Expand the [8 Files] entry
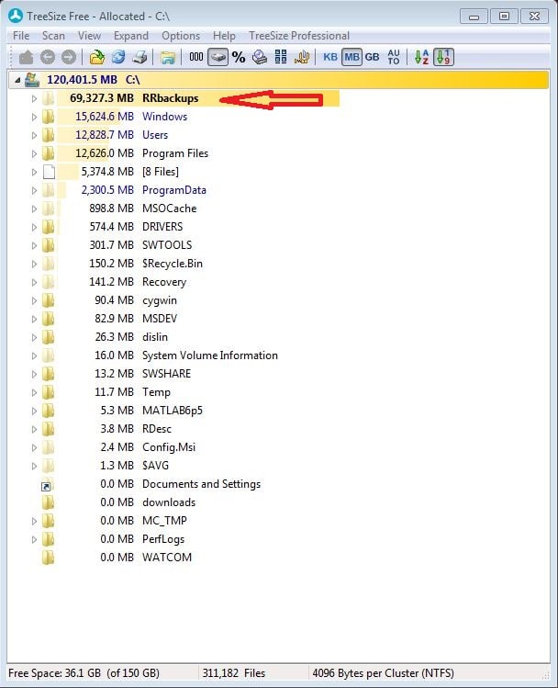The width and height of the screenshot is (558, 688). [34, 173]
